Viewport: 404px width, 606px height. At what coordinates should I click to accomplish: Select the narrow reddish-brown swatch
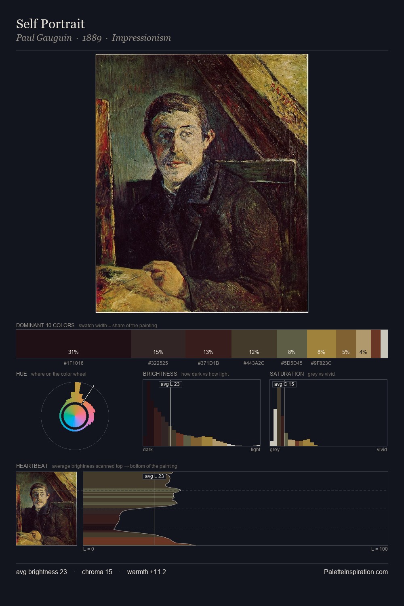[376, 344]
